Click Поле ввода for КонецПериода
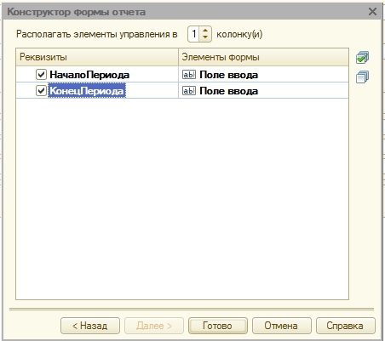This screenshot has width=385, height=341. [x=228, y=91]
